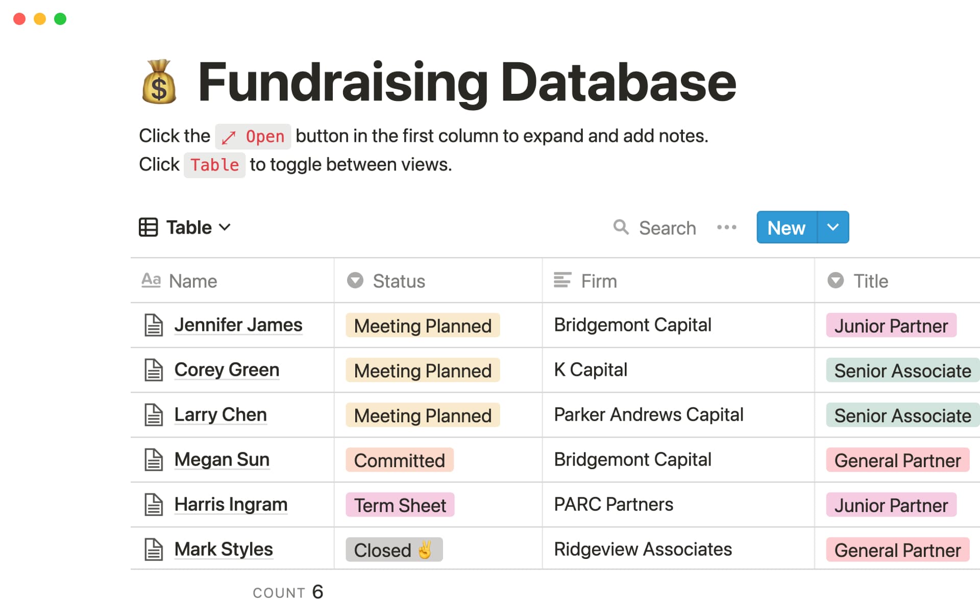Click the Status column select icon
Viewport: 980px width, 612px height.
(x=355, y=280)
